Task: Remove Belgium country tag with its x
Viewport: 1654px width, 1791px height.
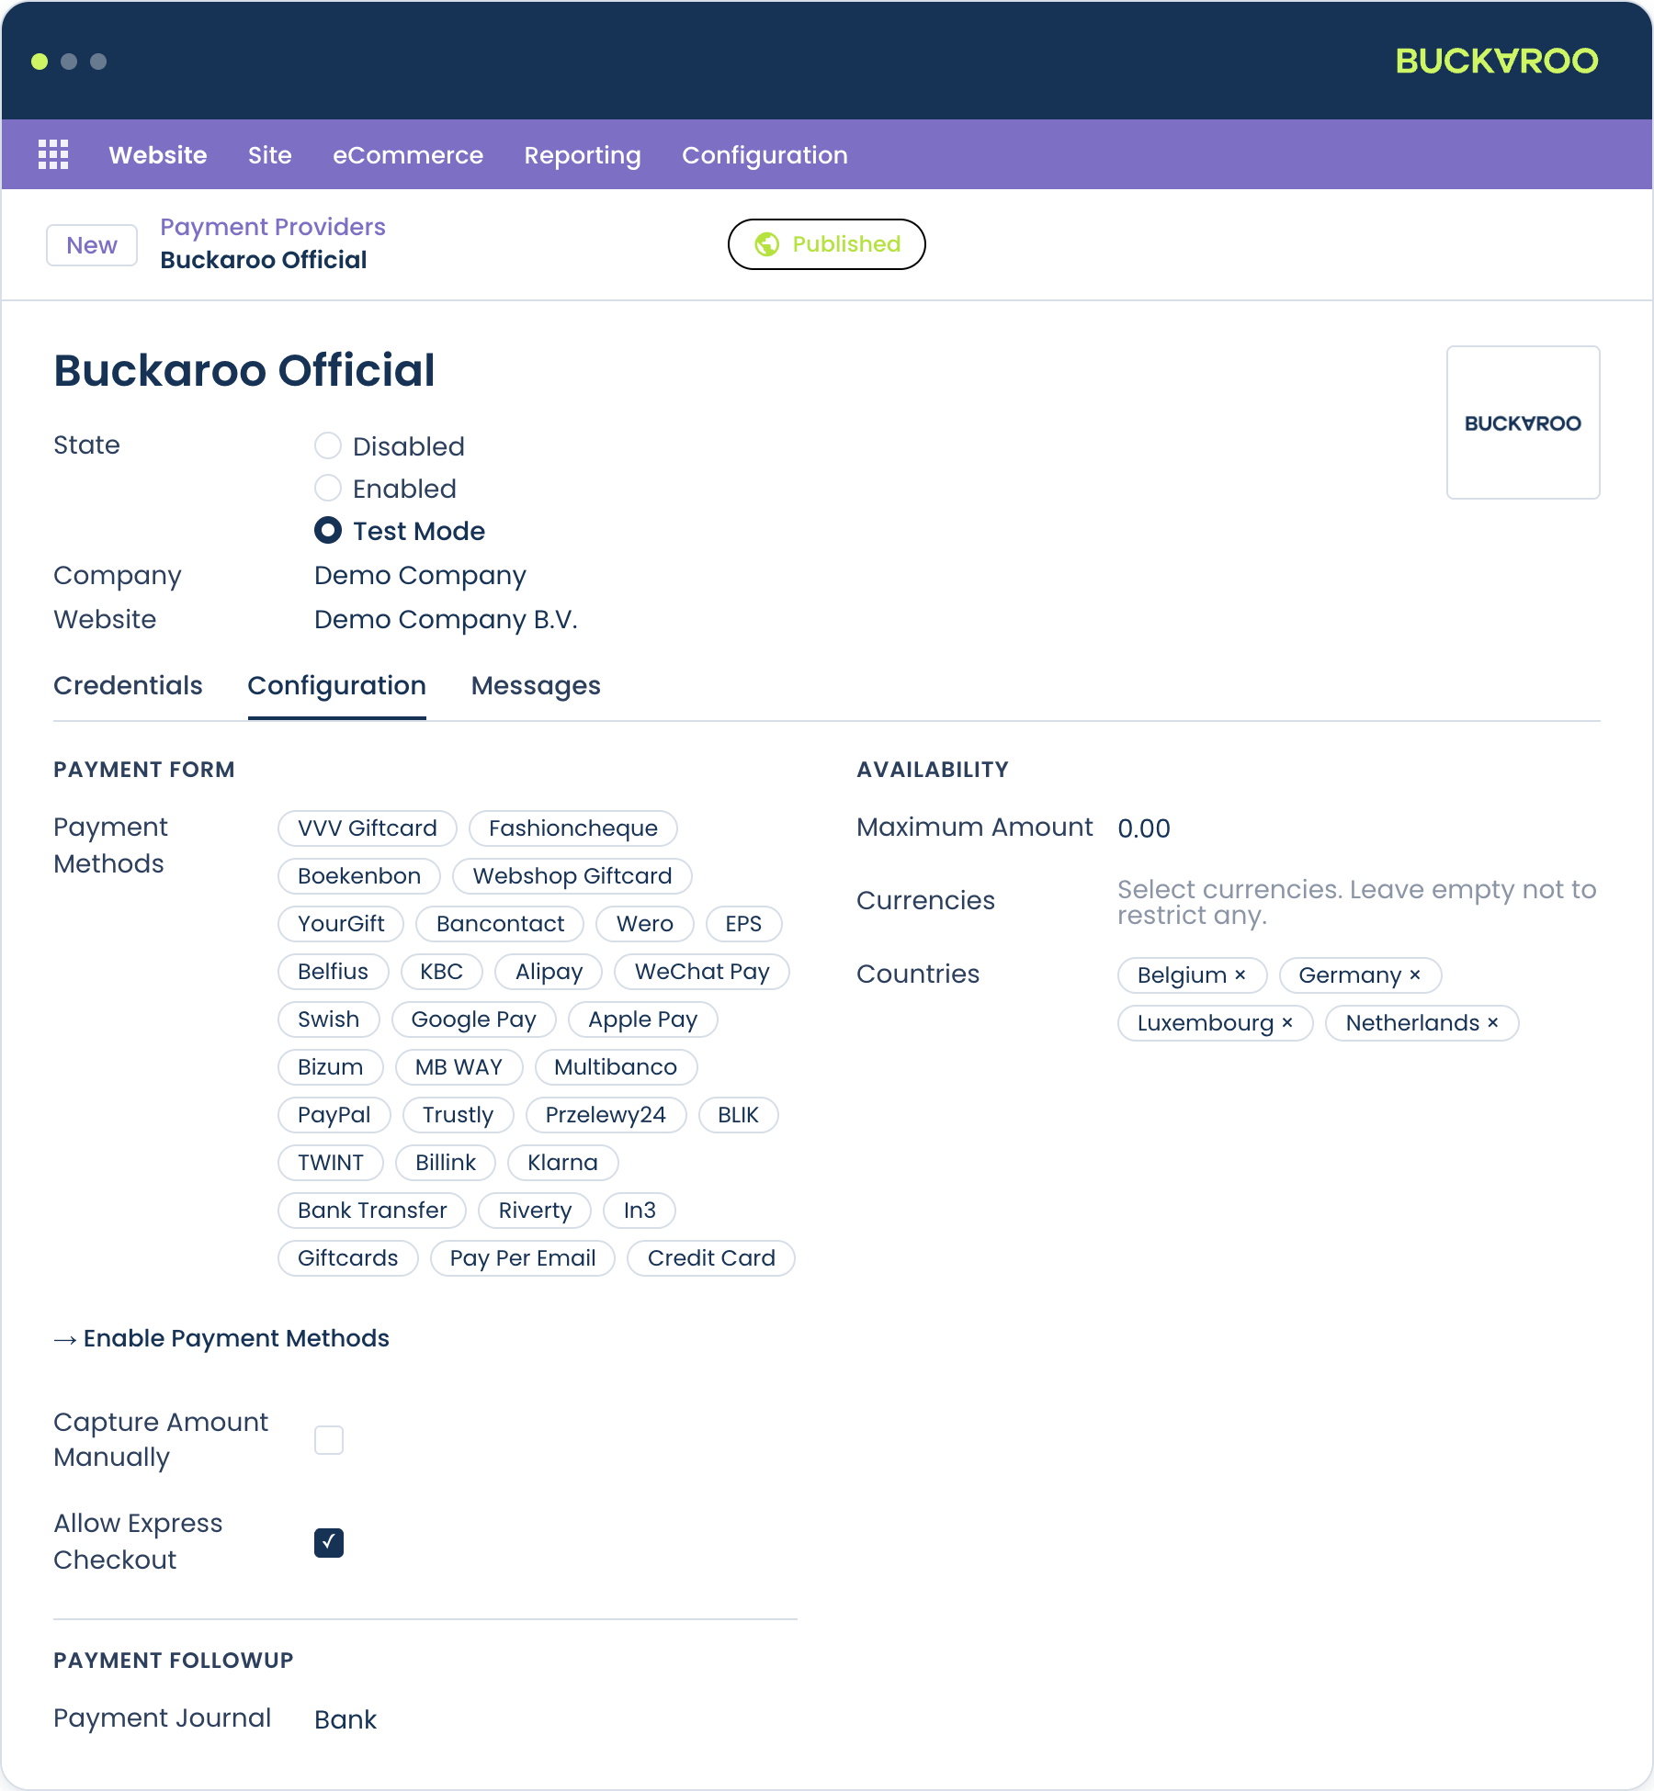Action: [1240, 974]
